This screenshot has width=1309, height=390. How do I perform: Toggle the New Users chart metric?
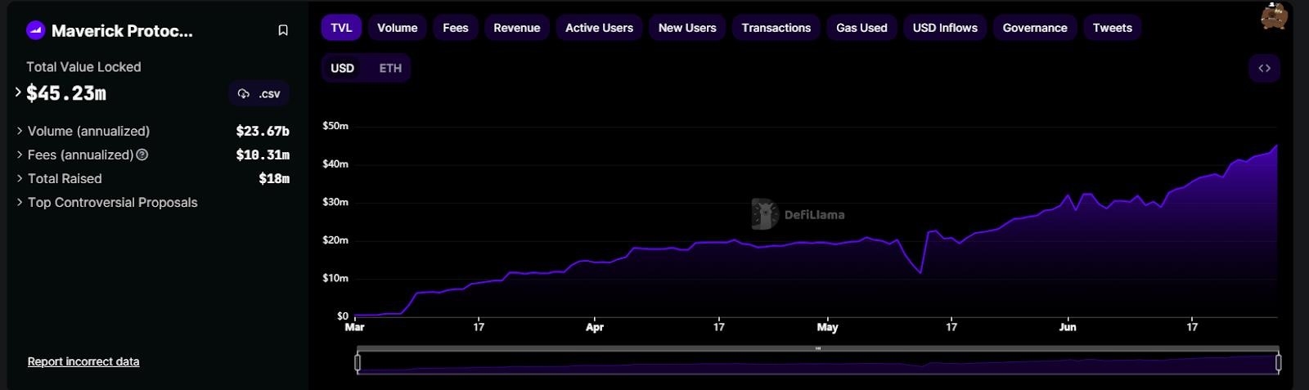(x=687, y=28)
